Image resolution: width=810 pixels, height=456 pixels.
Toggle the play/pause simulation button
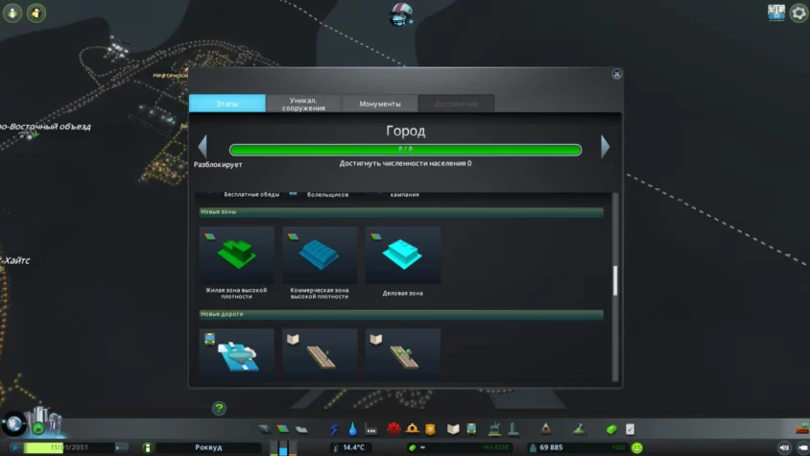coord(15,447)
